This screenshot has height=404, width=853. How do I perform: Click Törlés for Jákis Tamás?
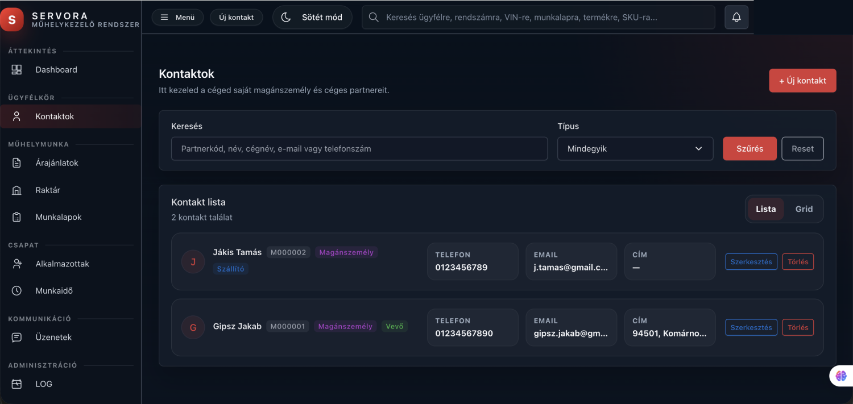coord(798,261)
